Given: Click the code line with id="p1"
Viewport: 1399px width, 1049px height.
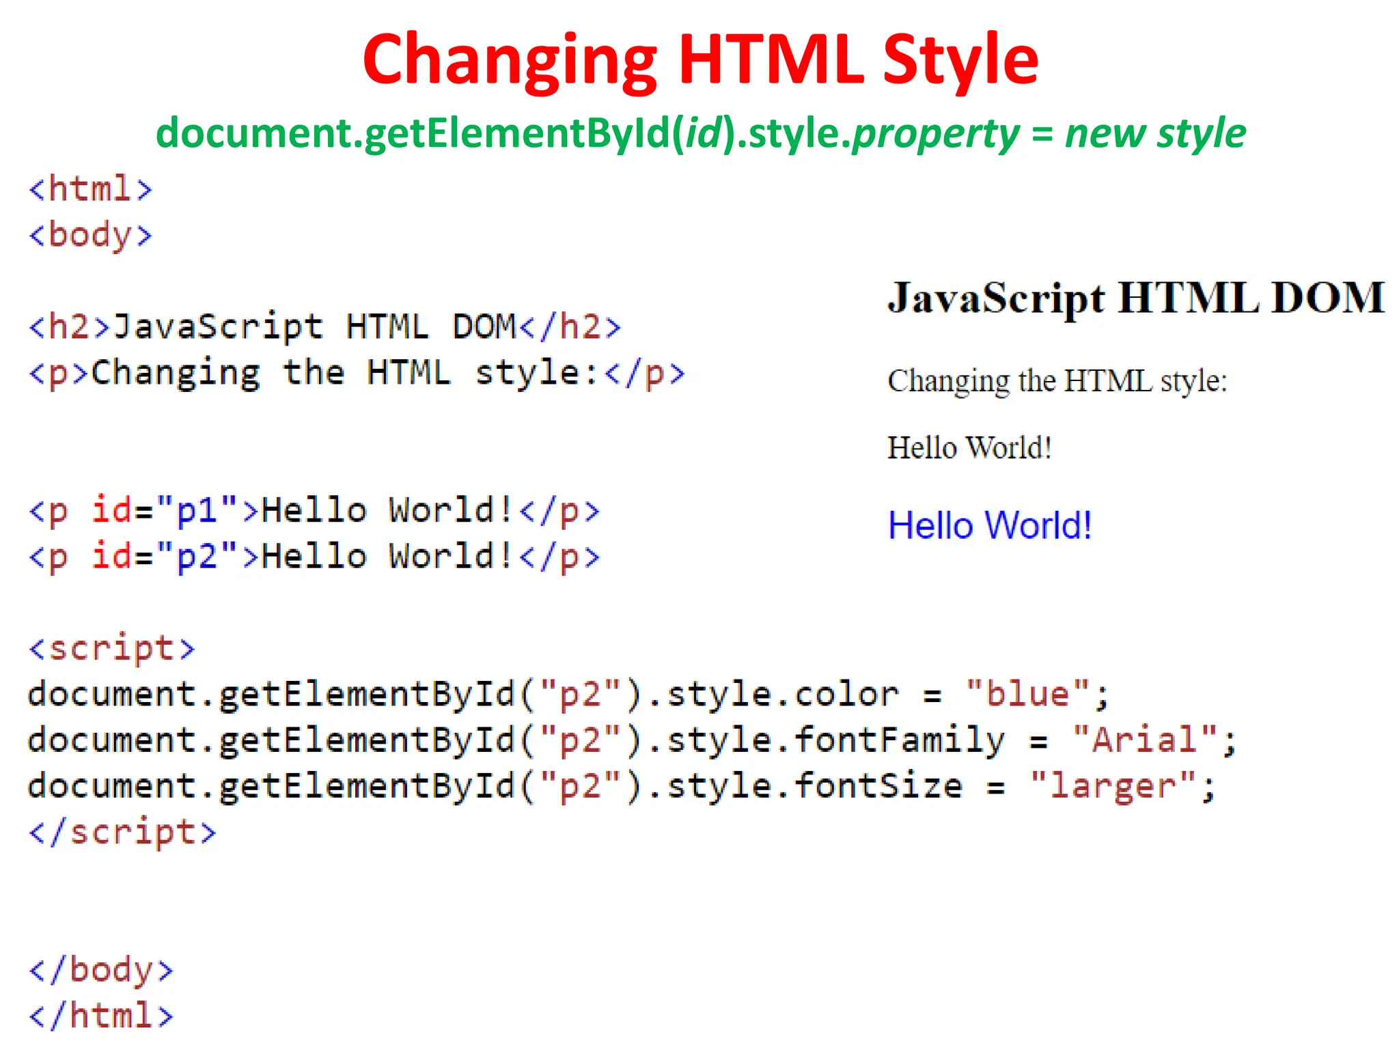Looking at the screenshot, I should 314,511.
